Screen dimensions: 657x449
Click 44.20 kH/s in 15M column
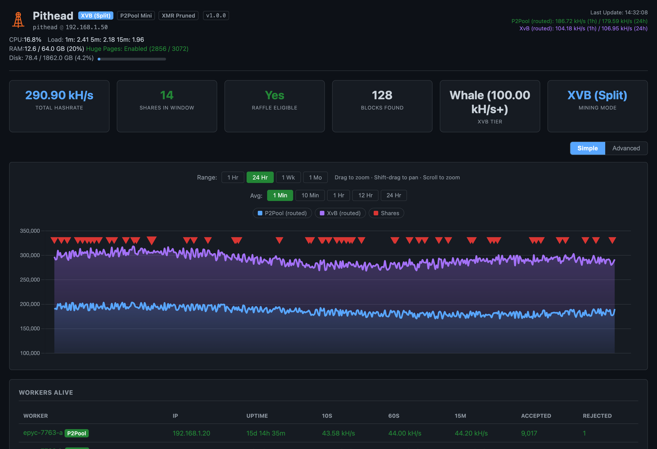[471, 433]
